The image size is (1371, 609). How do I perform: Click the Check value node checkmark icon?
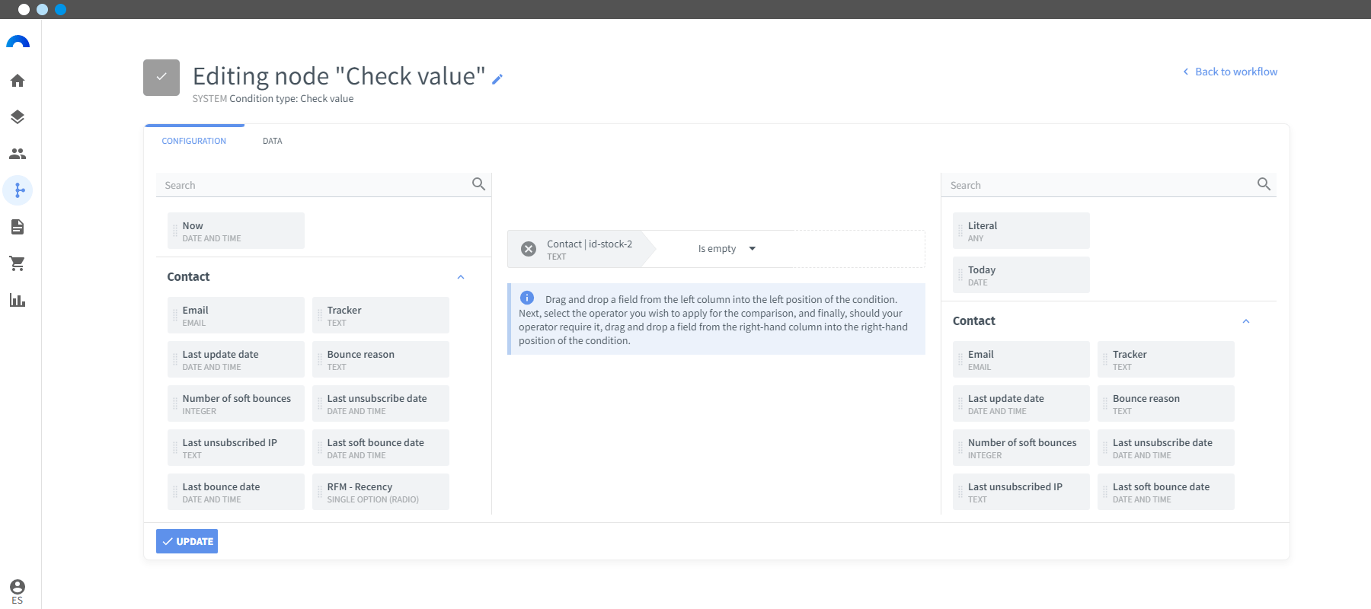click(161, 78)
